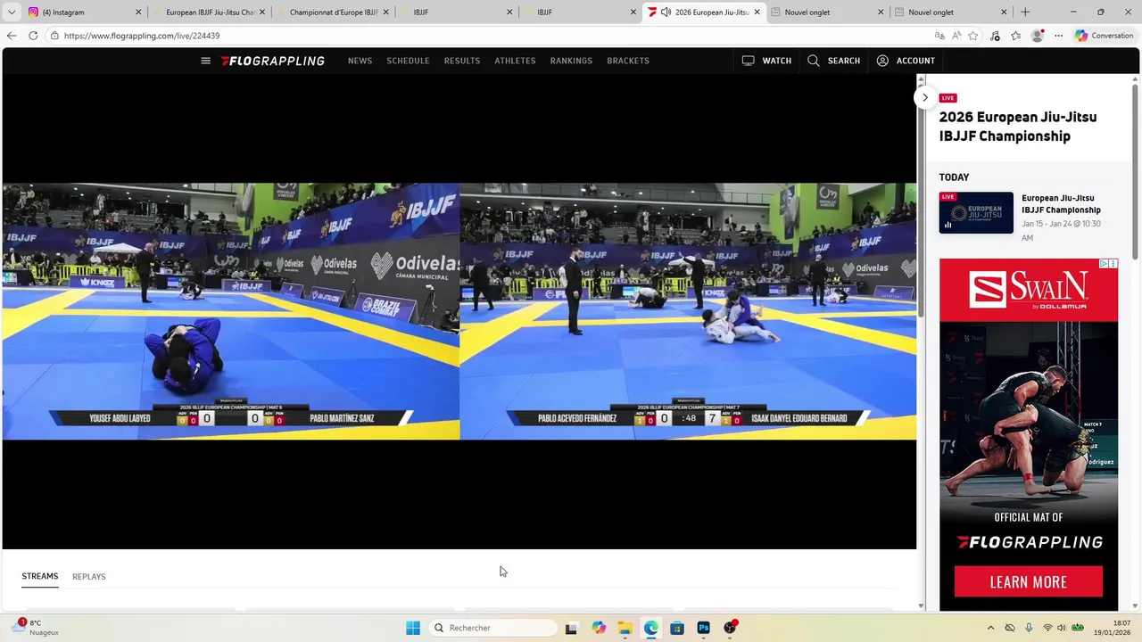This screenshot has height=642, width=1142.
Task: Collapse the event sidebar with chevron arrow
Action: (925, 98)
